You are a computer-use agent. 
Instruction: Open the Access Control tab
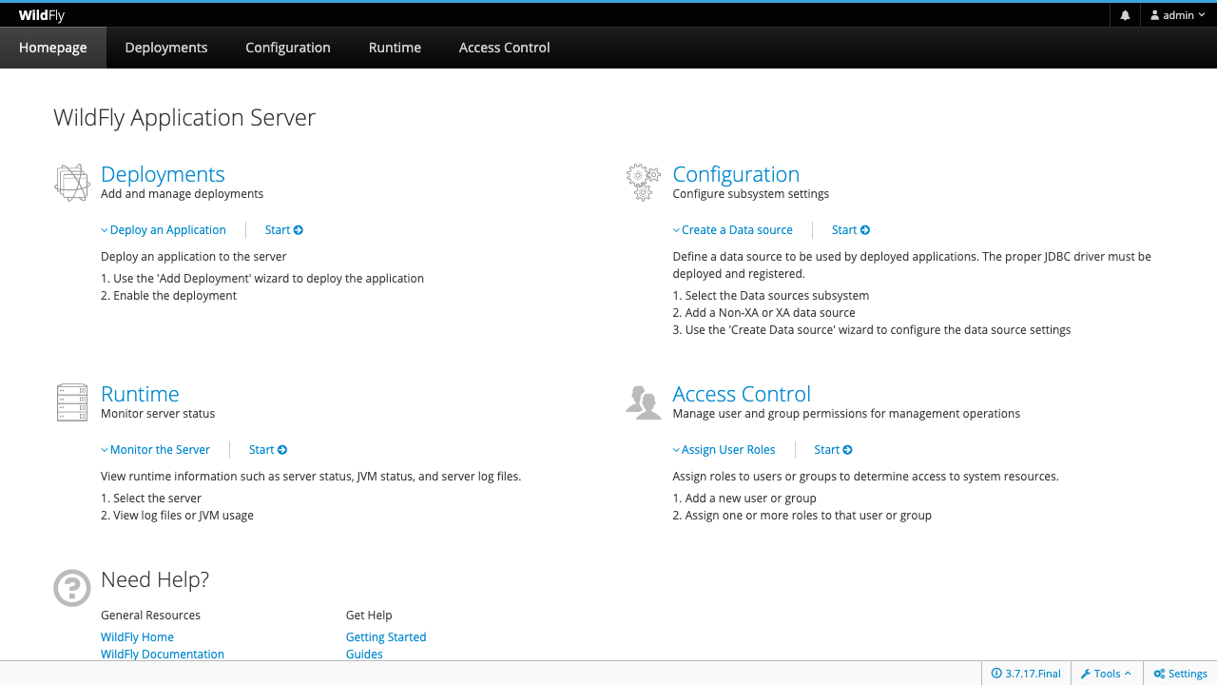[505, 48]
